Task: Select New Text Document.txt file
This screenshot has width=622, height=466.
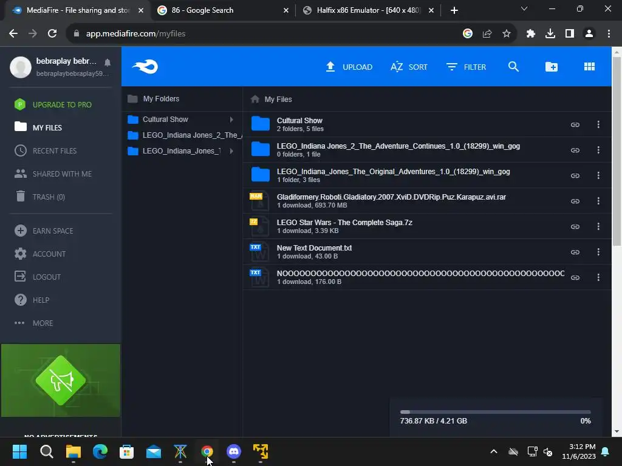Action: coord(427,252)
